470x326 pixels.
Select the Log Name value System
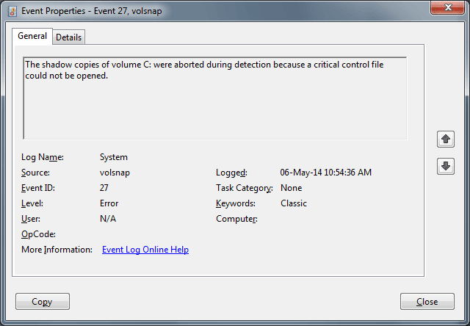(114, 157)
